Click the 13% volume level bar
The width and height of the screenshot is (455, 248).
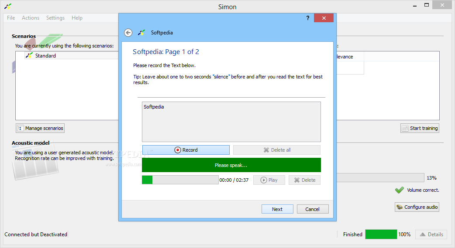click(380, 177)
